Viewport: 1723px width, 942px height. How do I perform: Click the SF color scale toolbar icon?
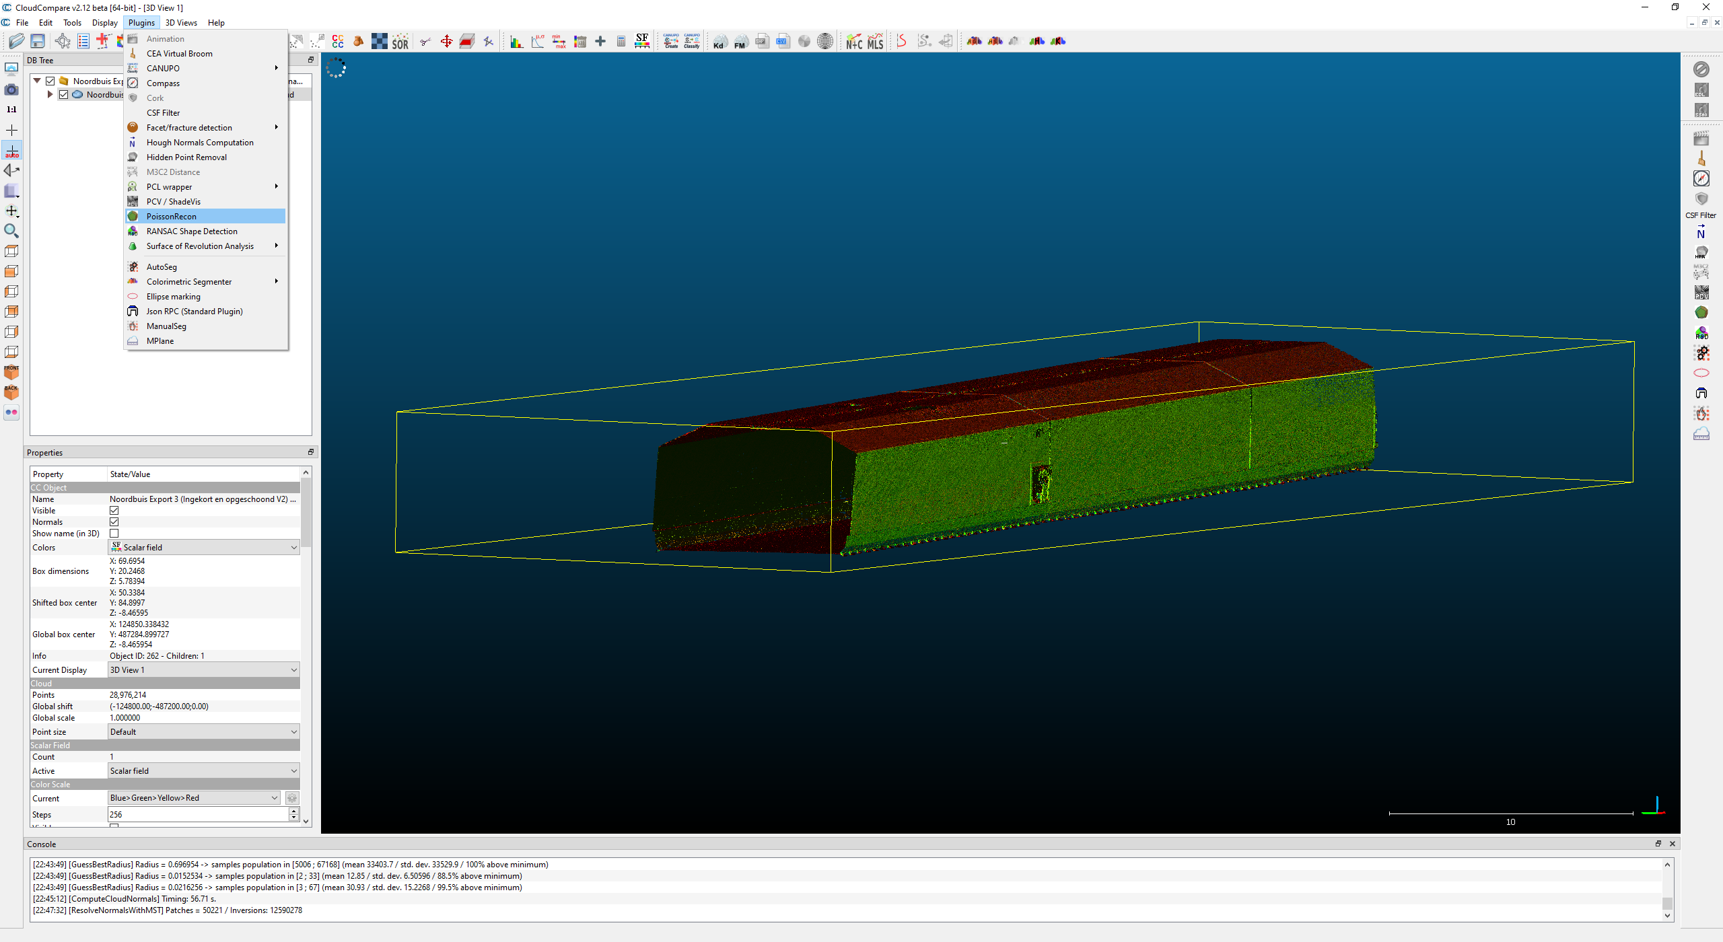[x=642, y=42]
